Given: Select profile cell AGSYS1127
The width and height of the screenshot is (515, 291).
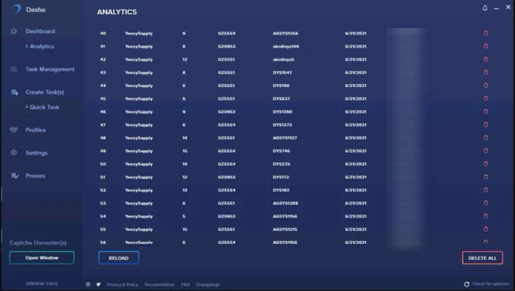Looking at the screenshot, I should 285,138.
